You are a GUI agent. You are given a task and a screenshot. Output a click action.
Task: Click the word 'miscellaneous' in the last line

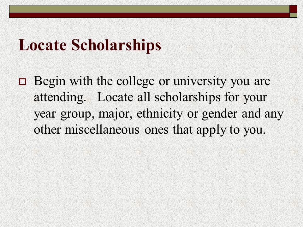tap(102, 130)
